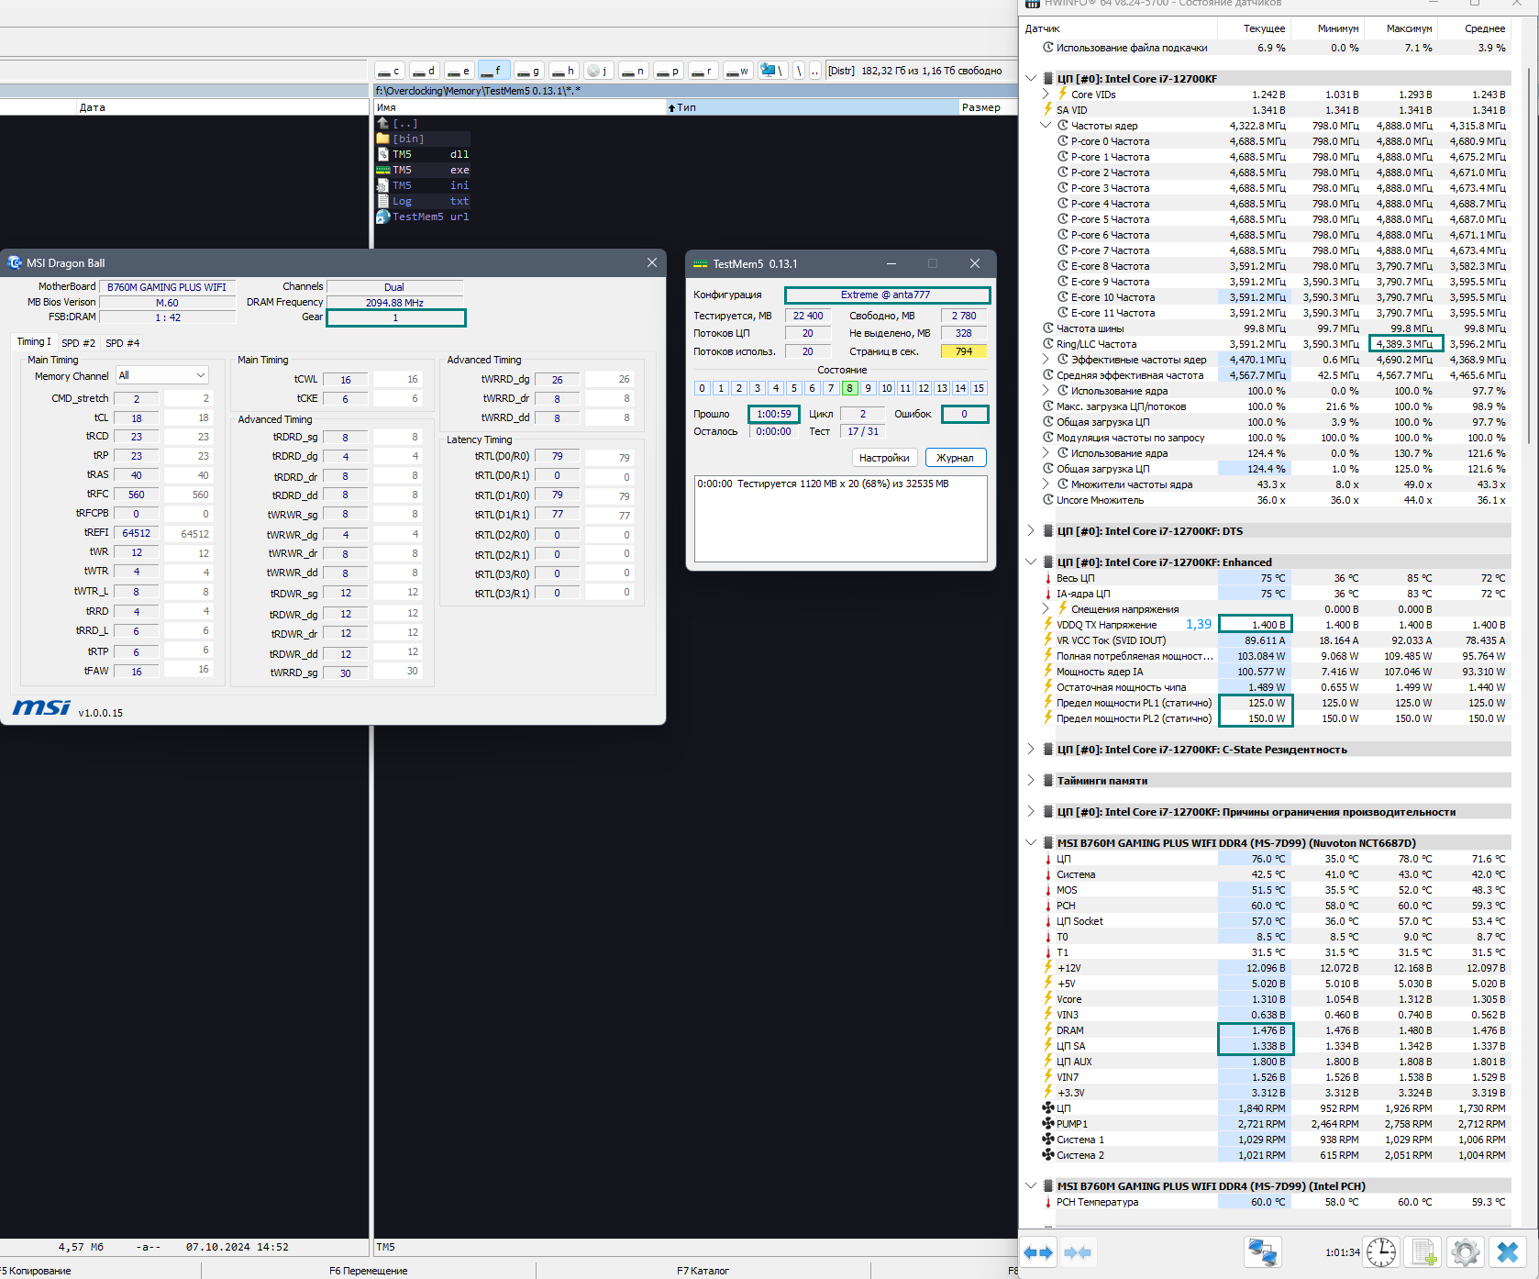Expand the Core VIDs sensor row

point(1046,95)
